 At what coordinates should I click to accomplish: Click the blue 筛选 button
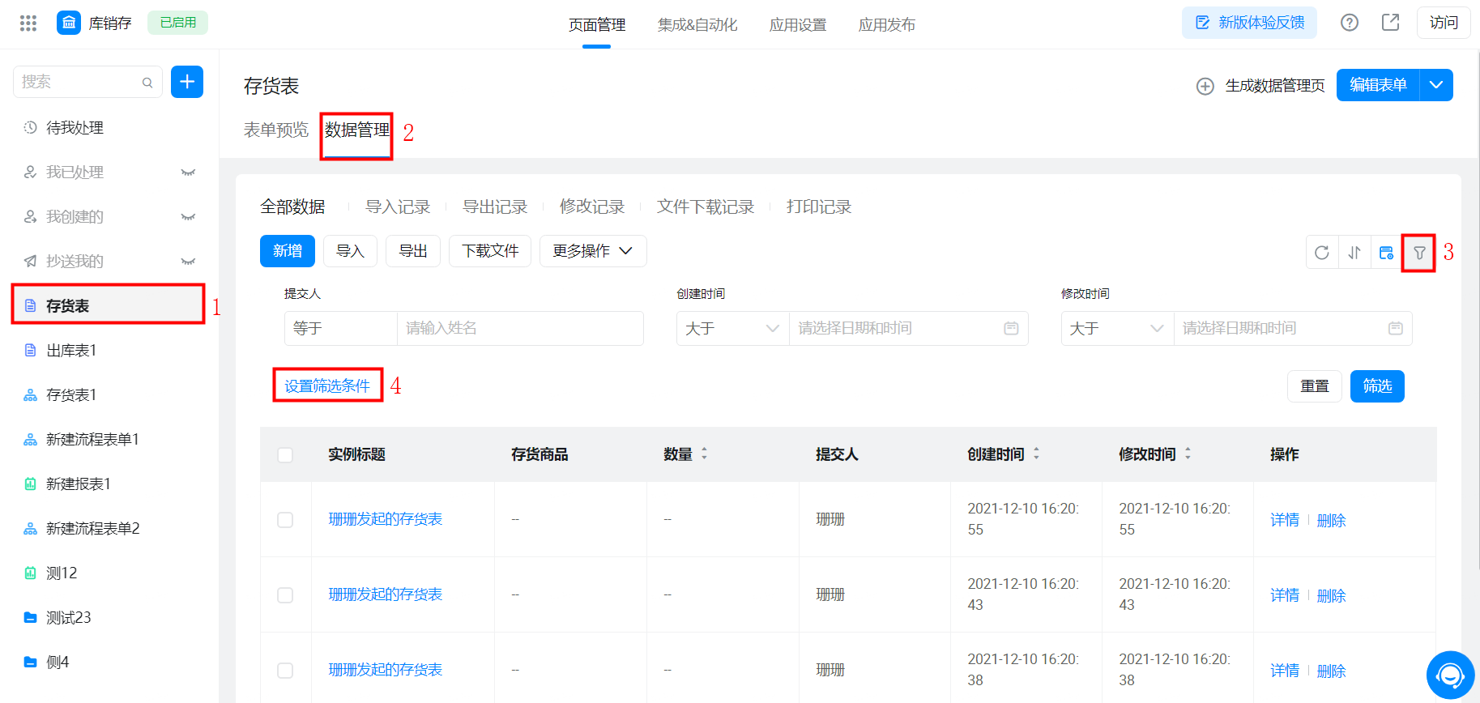pyautogui.click(x=1377, y=386)
